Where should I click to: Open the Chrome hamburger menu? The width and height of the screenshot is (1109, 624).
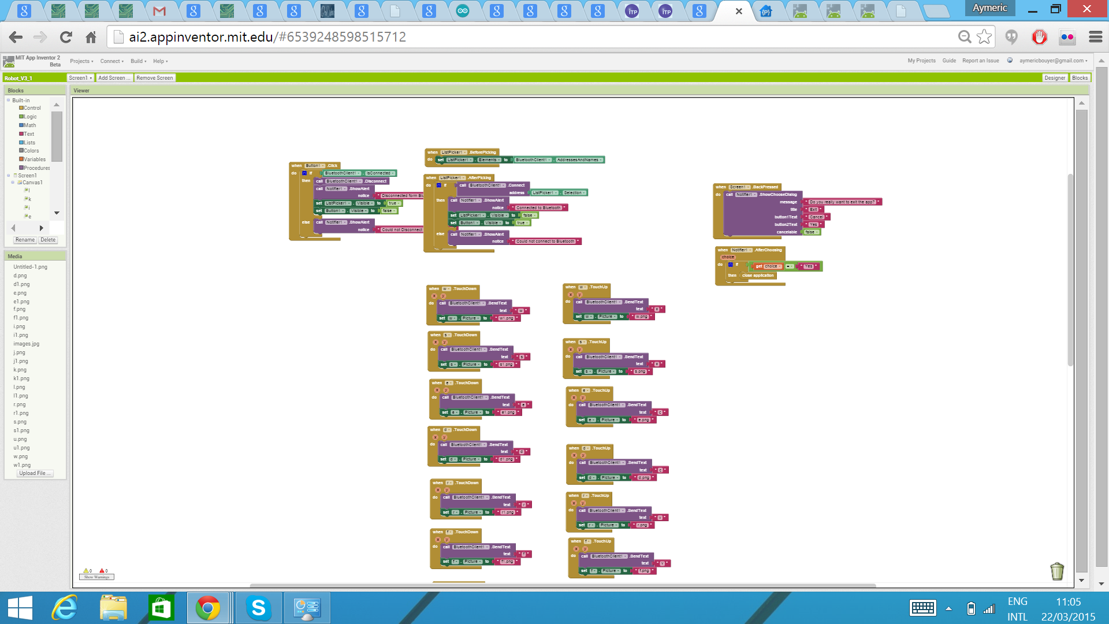(1095, 37)
